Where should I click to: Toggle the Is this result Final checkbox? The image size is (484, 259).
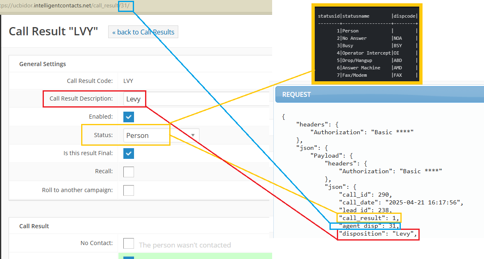click(129, 153)
